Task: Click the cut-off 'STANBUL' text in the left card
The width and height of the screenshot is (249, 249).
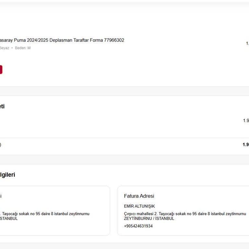Action: click(x=9, y=219)
